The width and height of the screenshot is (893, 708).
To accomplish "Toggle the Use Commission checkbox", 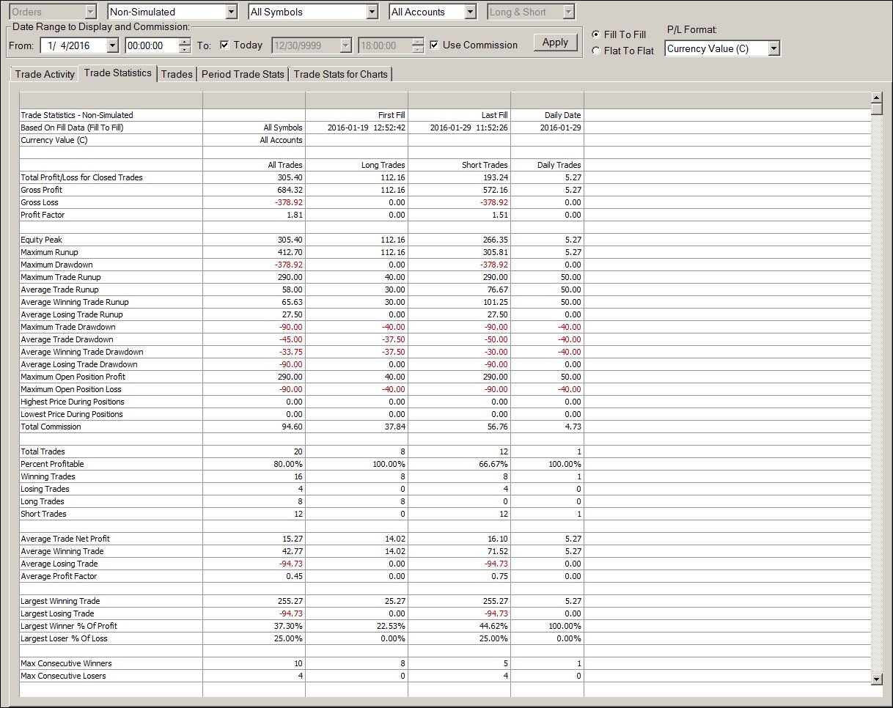I will 435,45.
